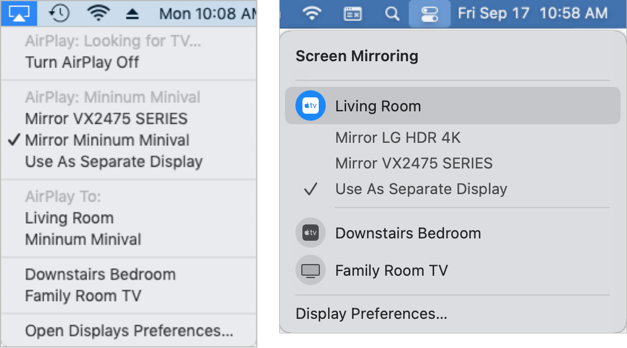
Task: Select the Living Room Apple TV icon
Action: 311,106
